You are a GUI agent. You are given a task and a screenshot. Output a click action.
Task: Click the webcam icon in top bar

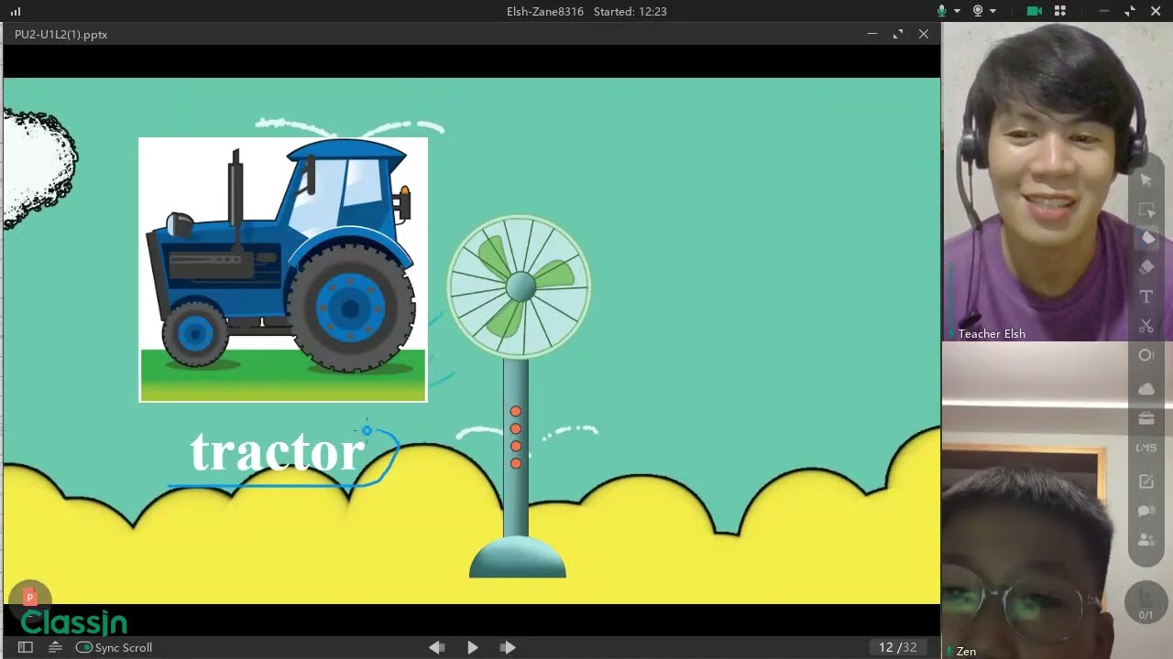pos(978,11)
